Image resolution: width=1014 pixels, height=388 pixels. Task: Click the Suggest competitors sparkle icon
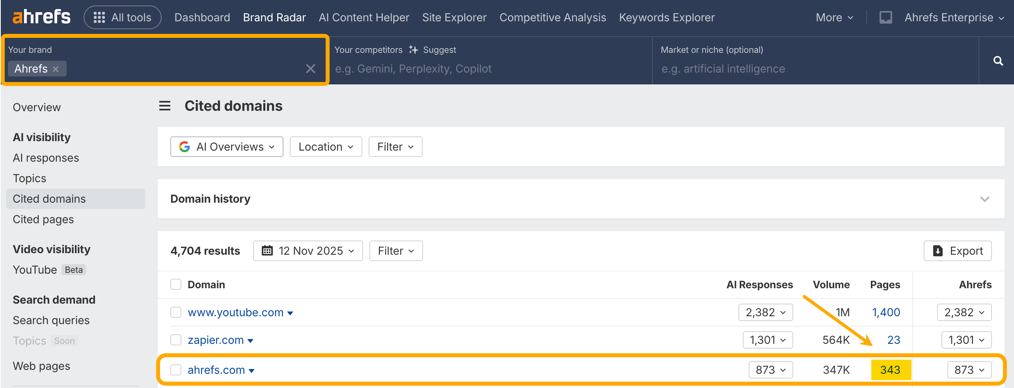click(413, 50)
